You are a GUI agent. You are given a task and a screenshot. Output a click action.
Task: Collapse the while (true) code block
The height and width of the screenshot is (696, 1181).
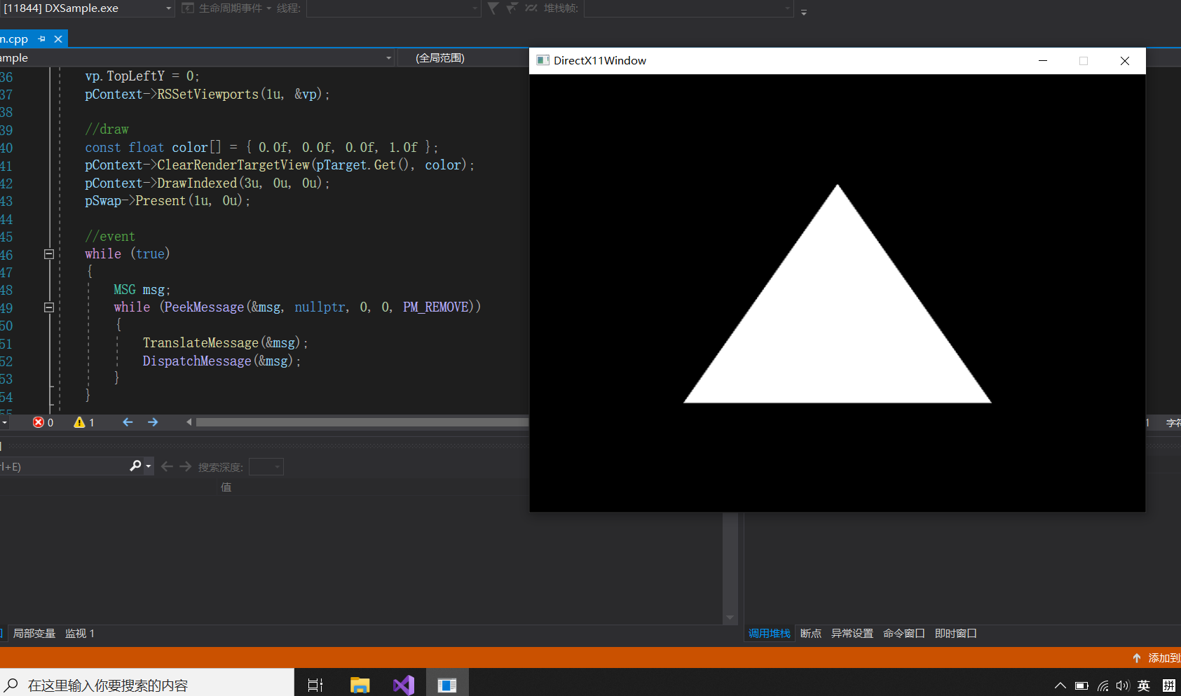(x=49, y=254)
